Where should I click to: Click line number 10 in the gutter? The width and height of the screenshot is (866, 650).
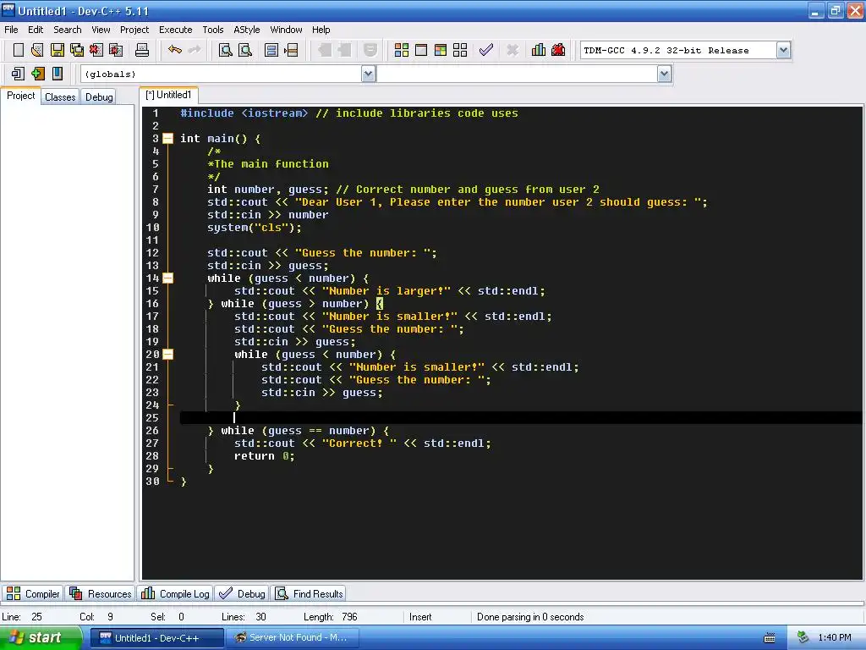[152, 228]
